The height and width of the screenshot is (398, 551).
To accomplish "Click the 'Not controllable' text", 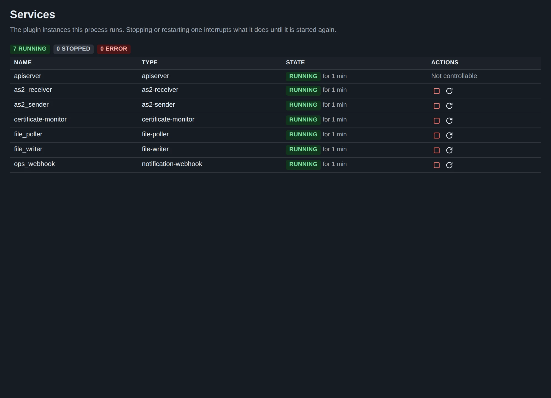I will (454, 76).
